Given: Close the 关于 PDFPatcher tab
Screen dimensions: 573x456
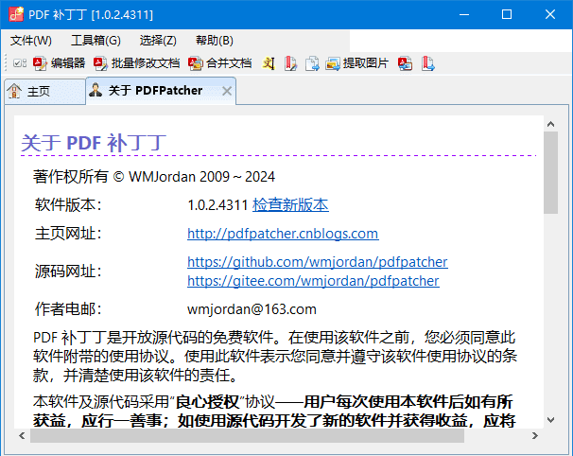Looking at the screenshot, I should coord(227,91).
